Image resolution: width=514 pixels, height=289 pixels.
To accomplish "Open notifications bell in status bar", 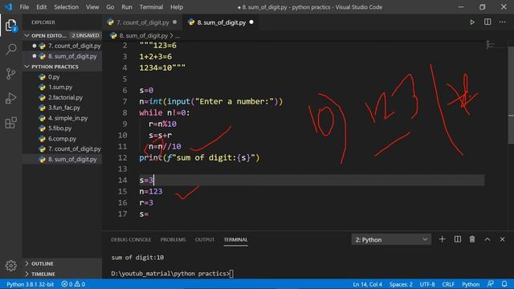I will 504,283.
